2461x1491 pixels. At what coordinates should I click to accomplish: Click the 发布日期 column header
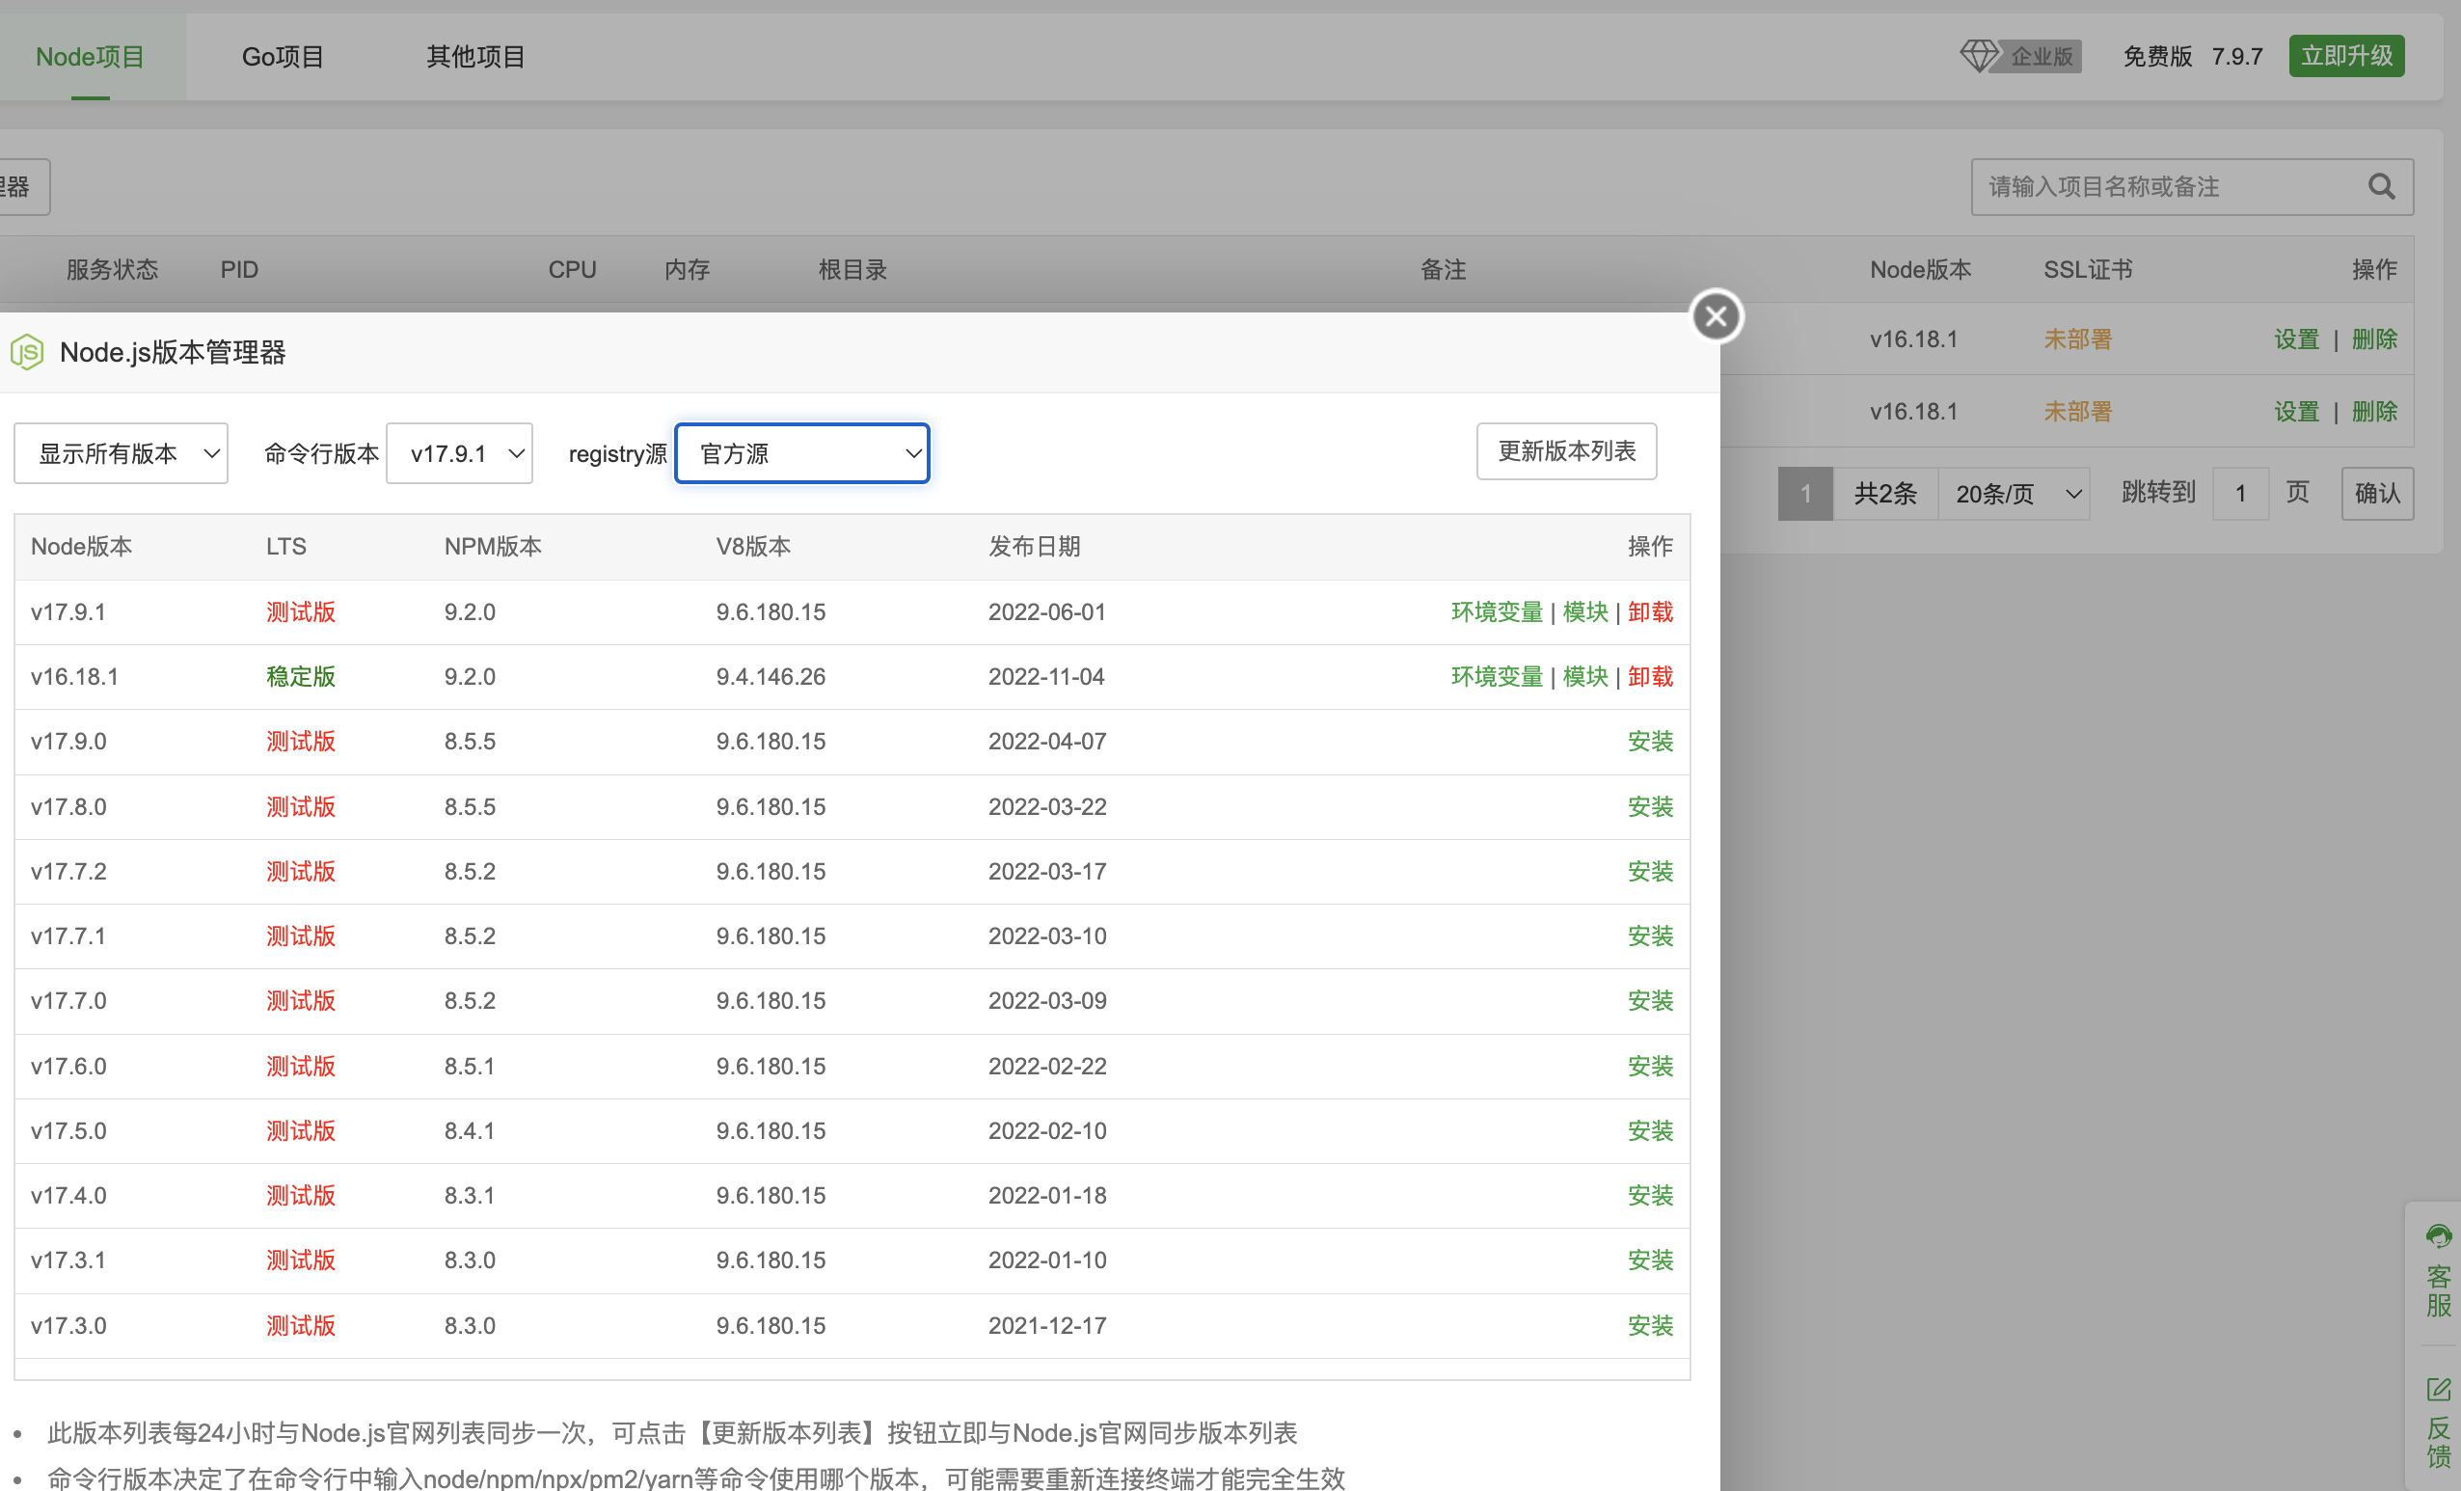pyautogui.click(x=1034, y=547)
